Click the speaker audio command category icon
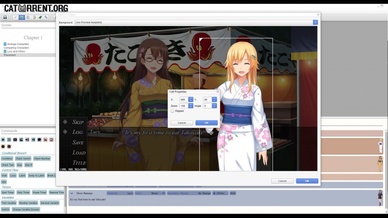The image size is (388, 218). pos(27,140)
